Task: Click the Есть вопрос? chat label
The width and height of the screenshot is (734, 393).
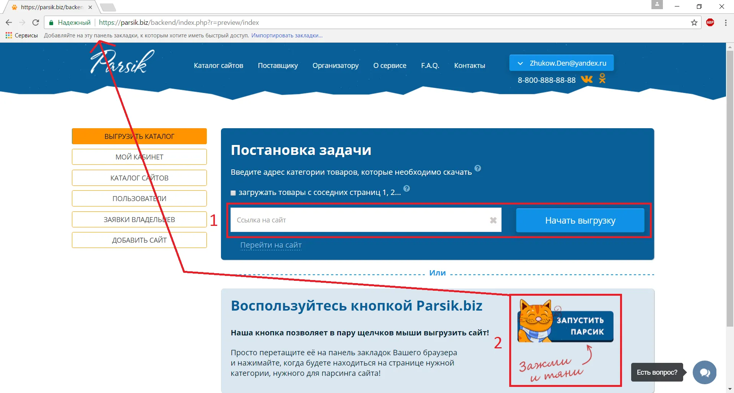Action: coord(657,372)
